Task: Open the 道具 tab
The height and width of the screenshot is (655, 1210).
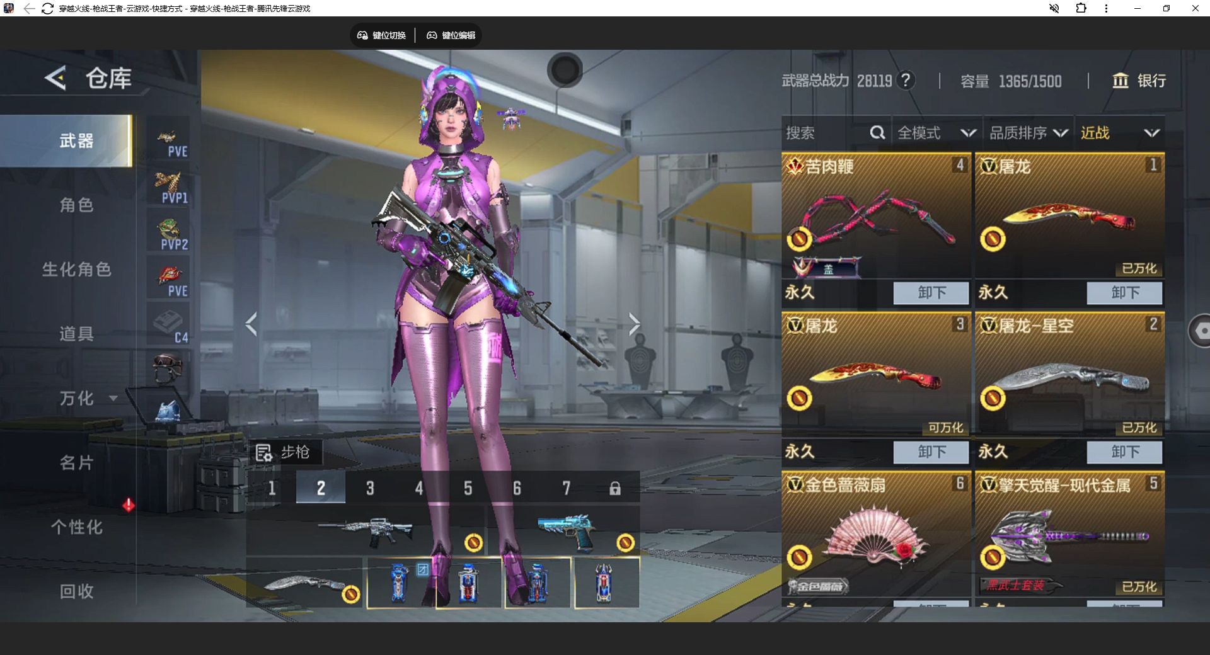Action: (x=76, y=334)
